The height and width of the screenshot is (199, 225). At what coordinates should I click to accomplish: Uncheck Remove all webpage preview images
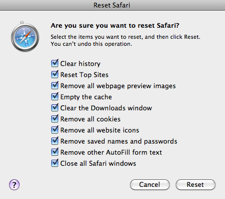(55, 86)
